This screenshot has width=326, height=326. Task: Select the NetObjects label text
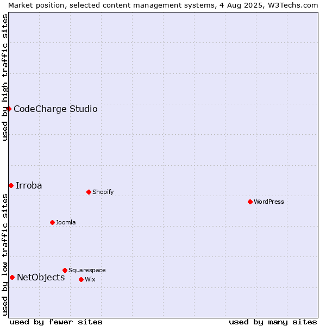pyautogui.click(x=41, y=277)
